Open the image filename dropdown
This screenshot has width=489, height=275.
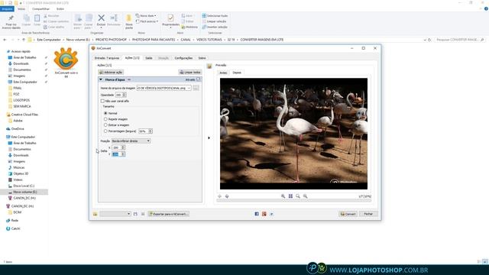[189, 89]
